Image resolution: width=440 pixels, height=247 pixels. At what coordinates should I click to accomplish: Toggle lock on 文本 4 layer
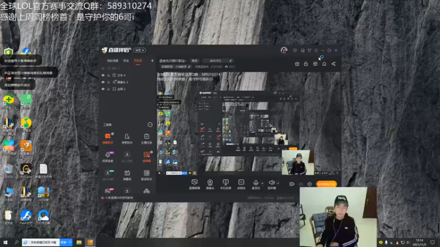[x=108, y=75]
